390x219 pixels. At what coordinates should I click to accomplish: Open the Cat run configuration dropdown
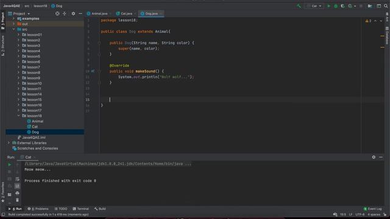point(314,6)
